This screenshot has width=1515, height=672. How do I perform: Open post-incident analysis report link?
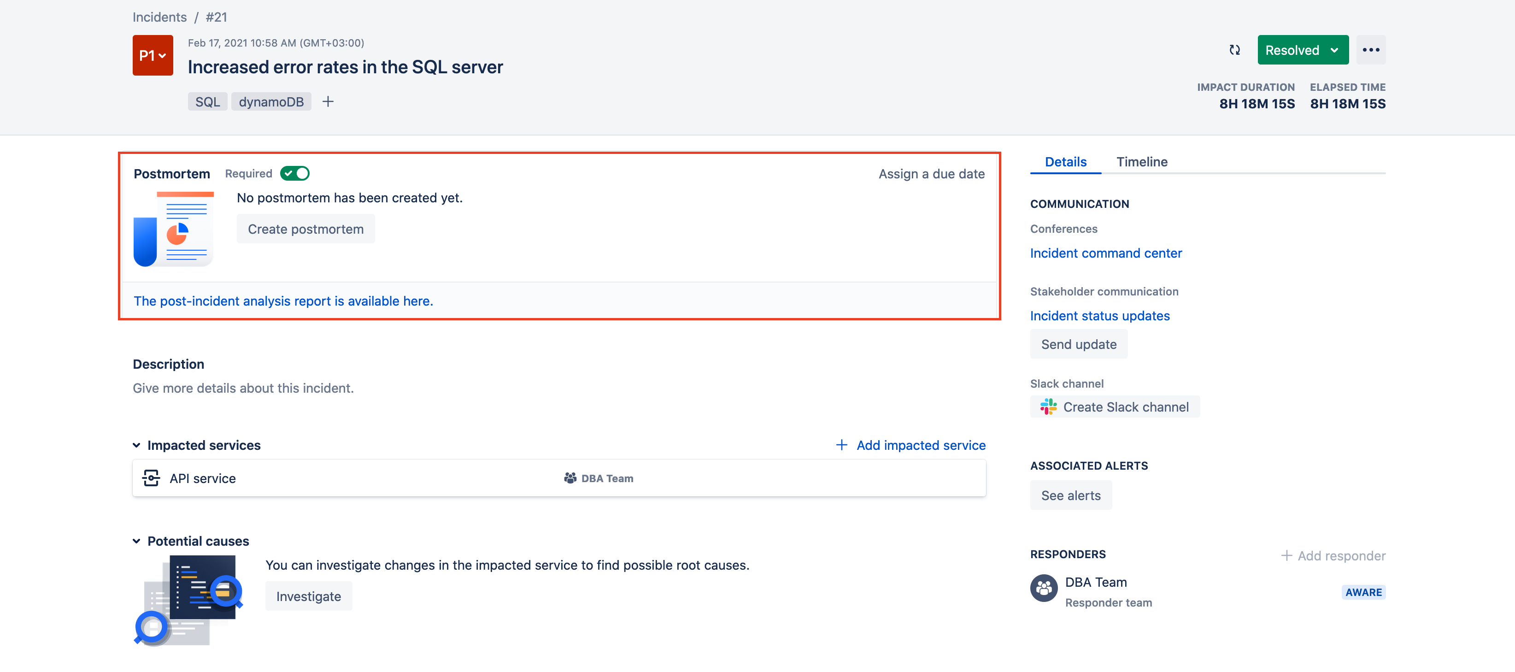click(283, 301)
